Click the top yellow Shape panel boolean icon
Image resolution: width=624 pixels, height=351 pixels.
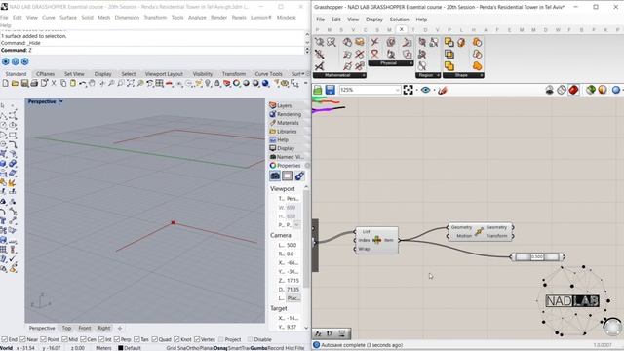[448, 42]
